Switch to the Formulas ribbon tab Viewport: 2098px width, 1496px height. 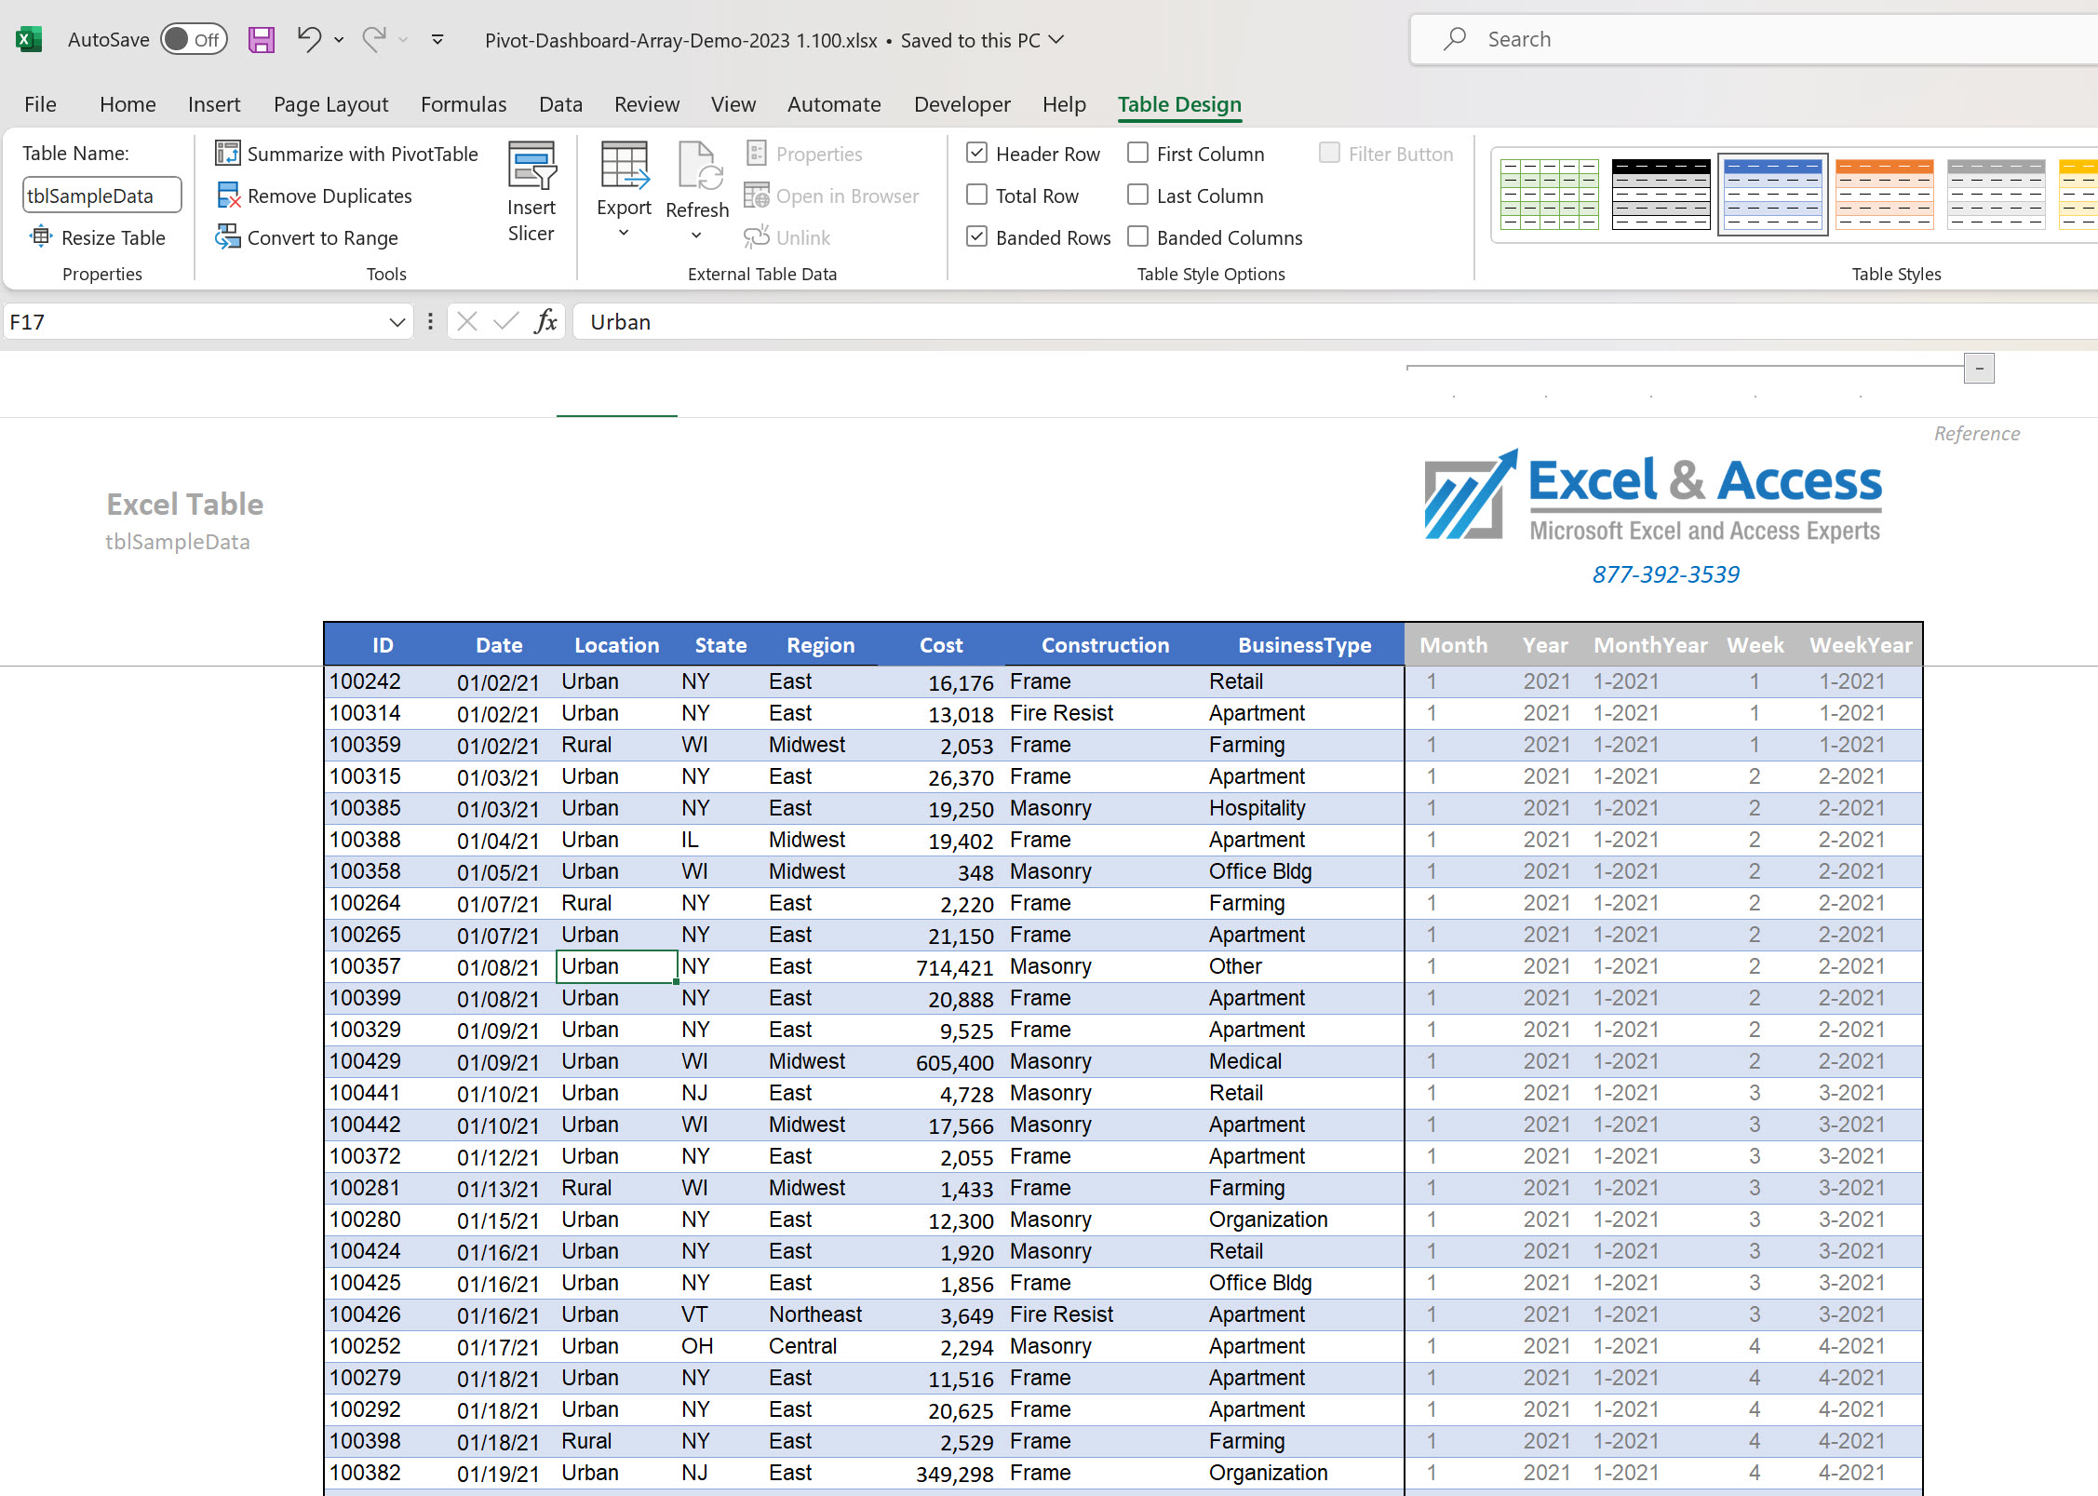click(x=463, y=104)
